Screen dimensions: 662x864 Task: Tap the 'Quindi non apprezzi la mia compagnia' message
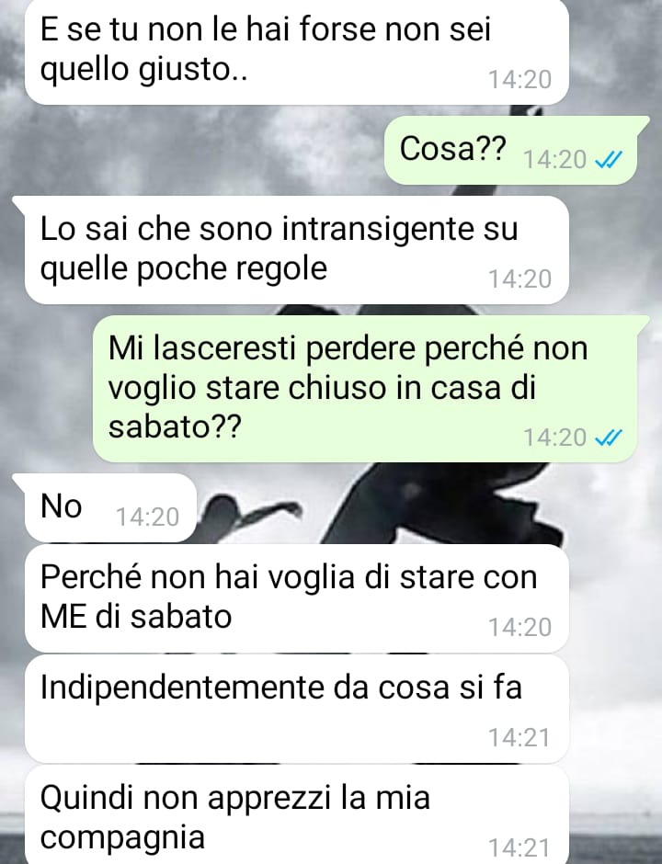click(x=297, y=814)
